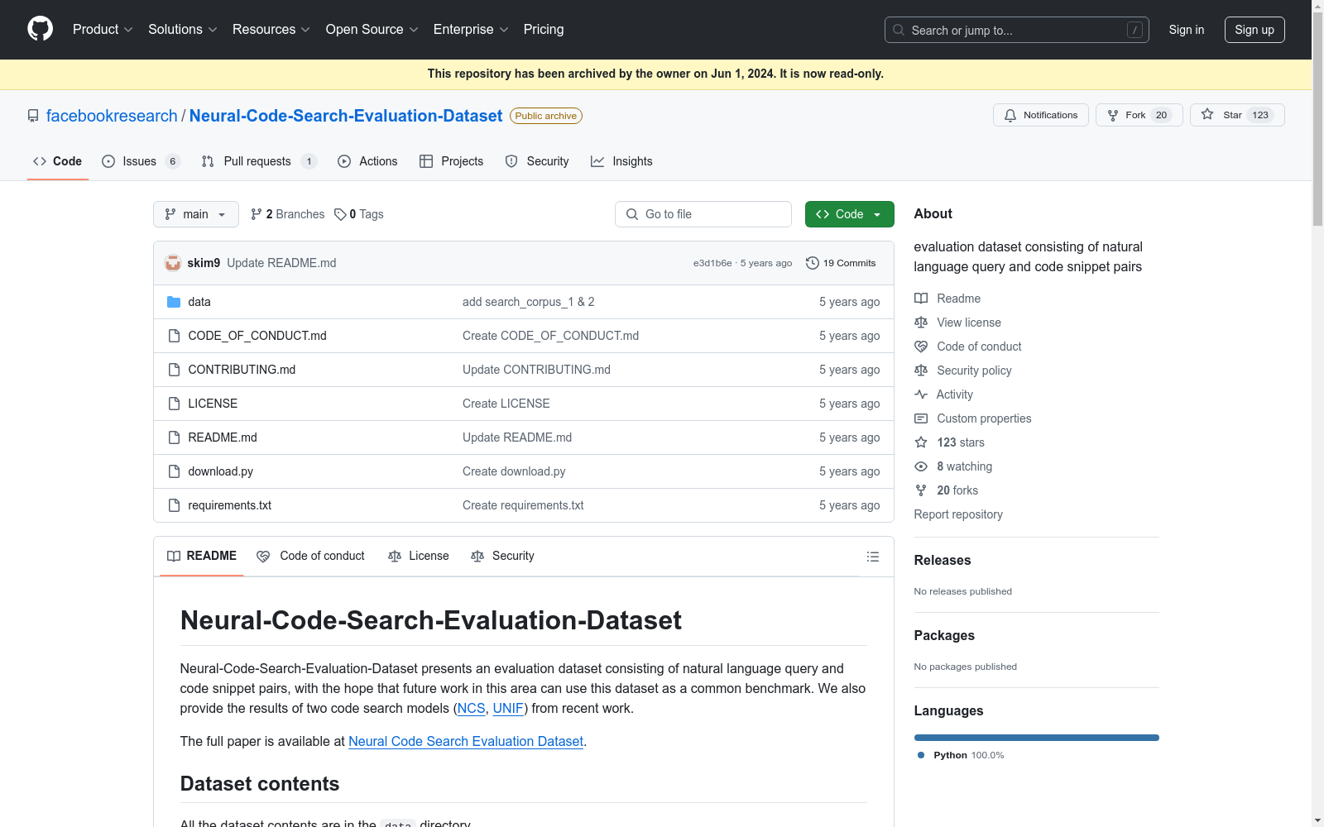Click the history clock icon by 19 Commits
Image resolution: width=1324 pixels, height=827 pixels.
click(813, 263)
